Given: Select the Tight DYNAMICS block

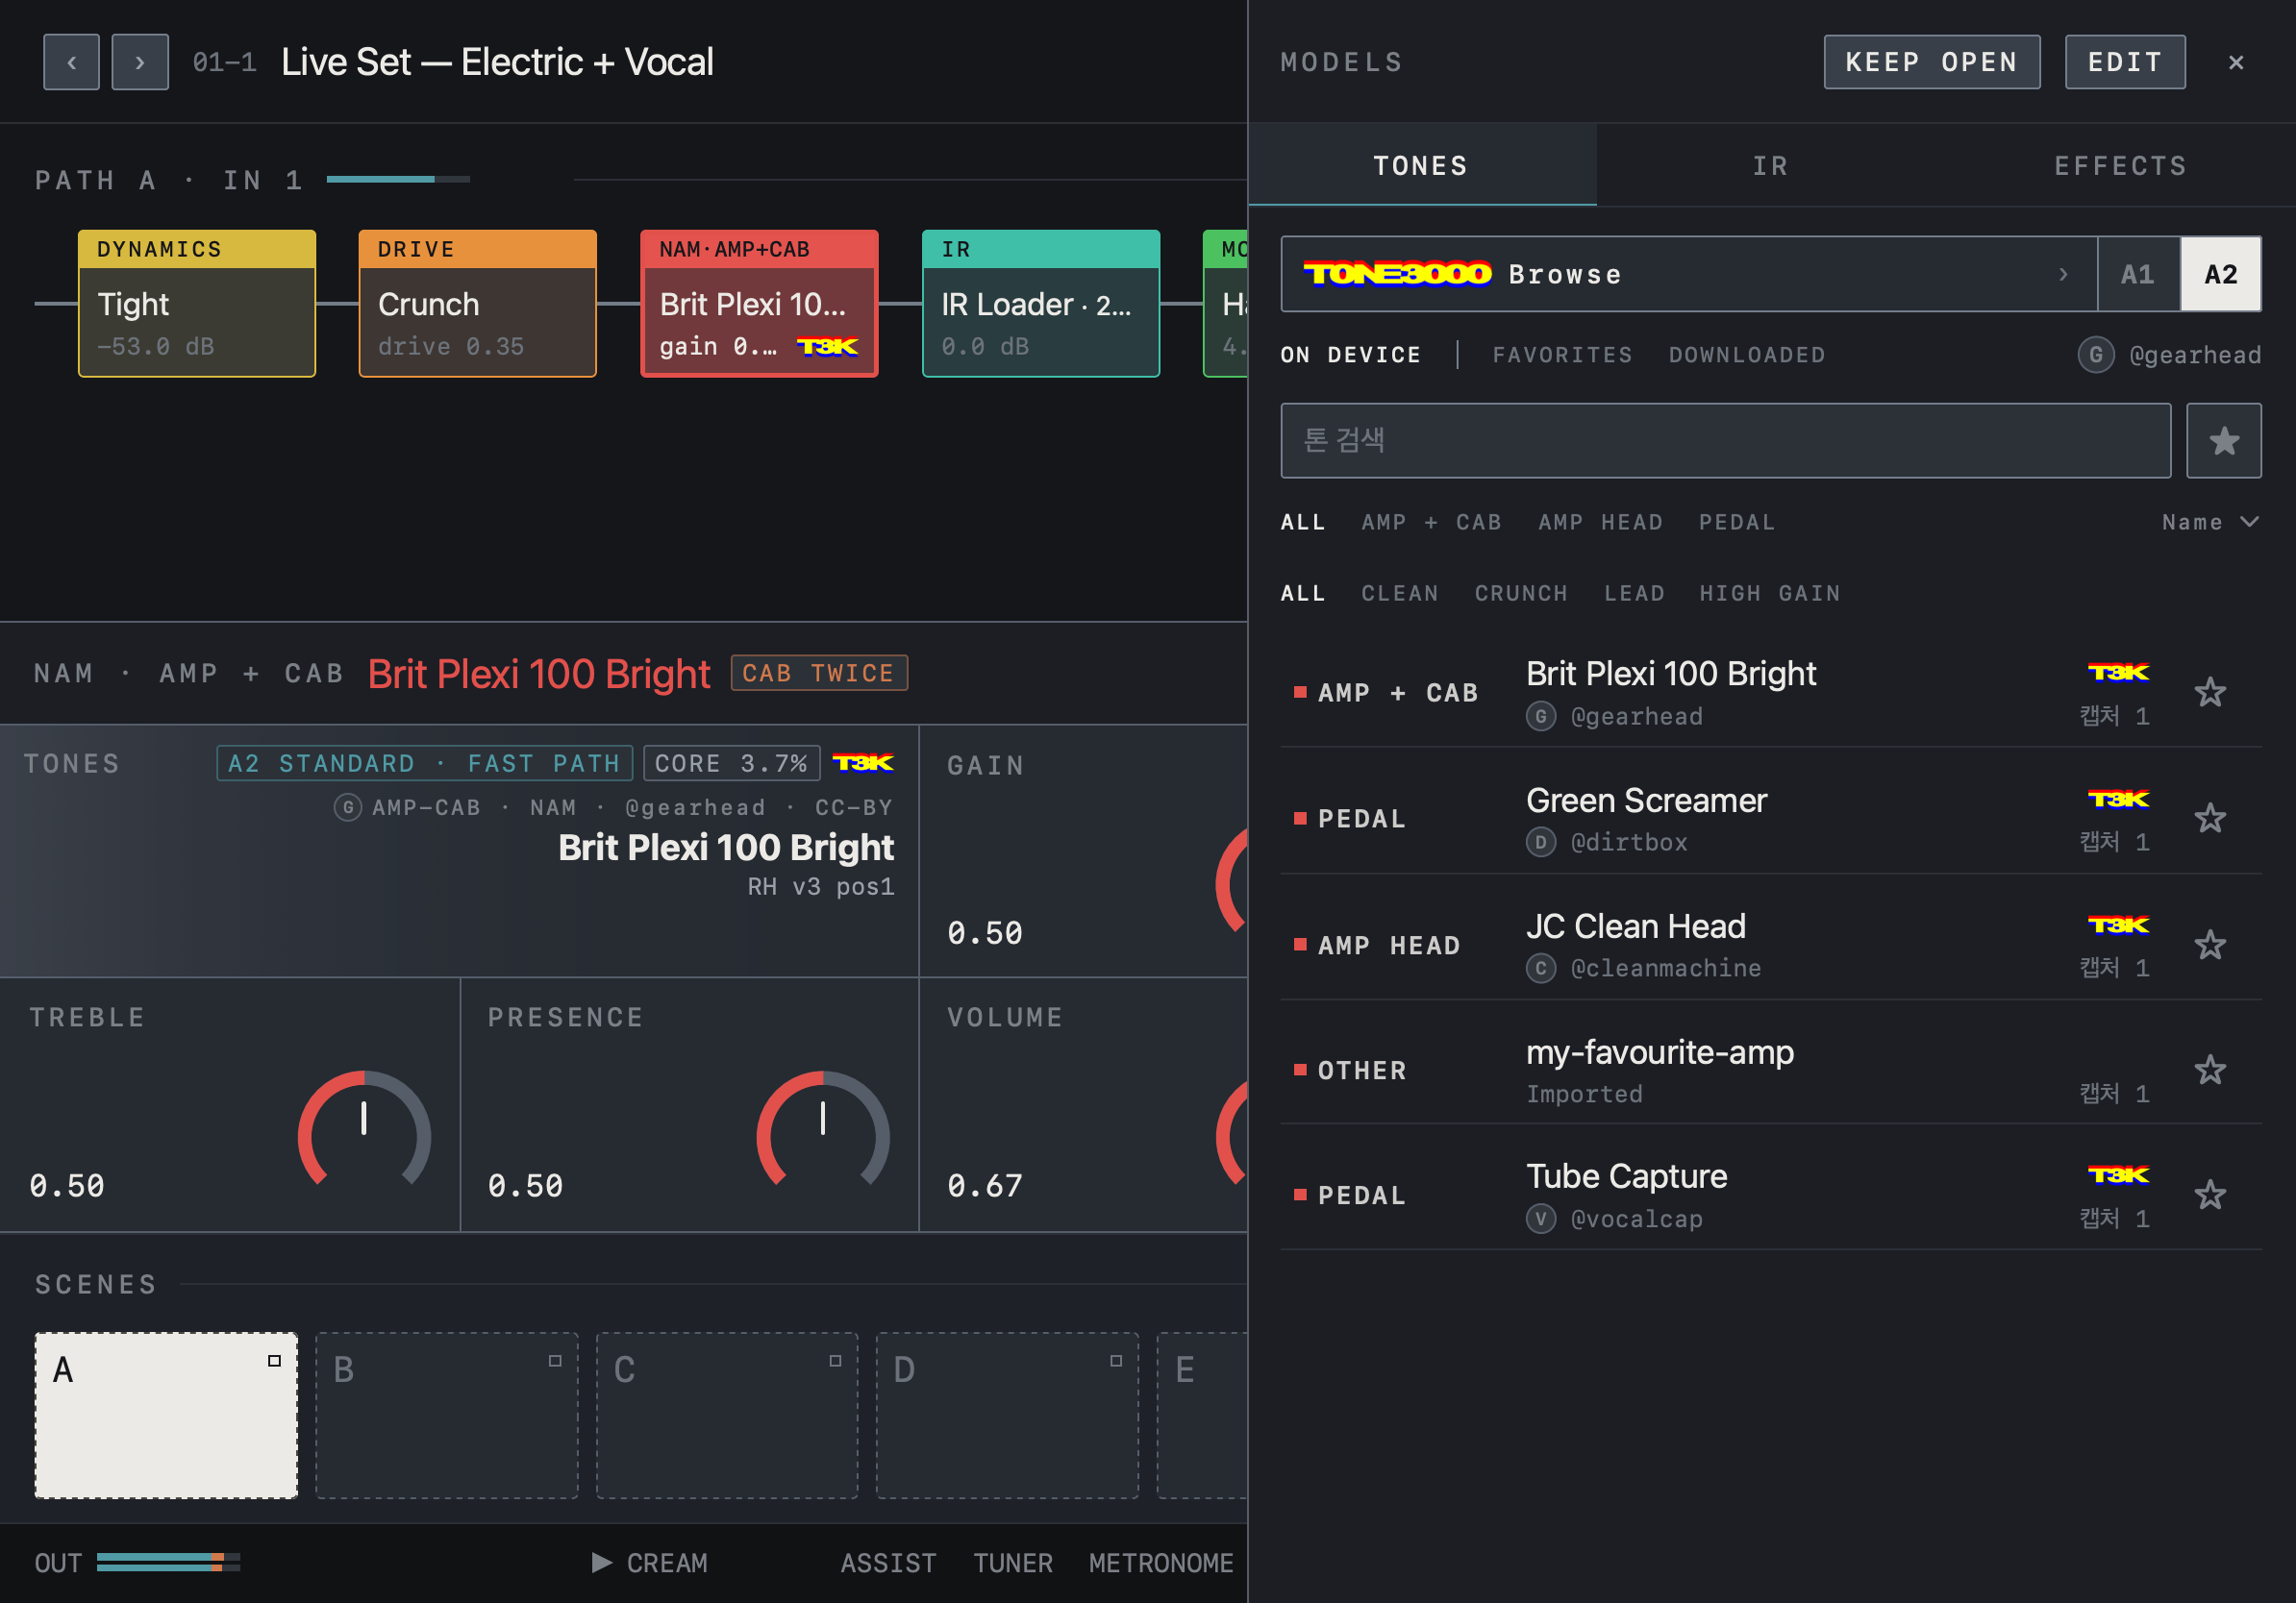Looking at the screenshot, I should click(197, 304).
